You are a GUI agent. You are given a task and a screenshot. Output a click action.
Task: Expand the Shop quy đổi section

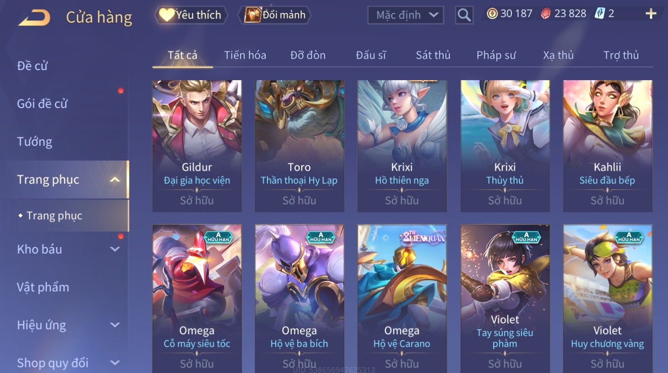115,363
